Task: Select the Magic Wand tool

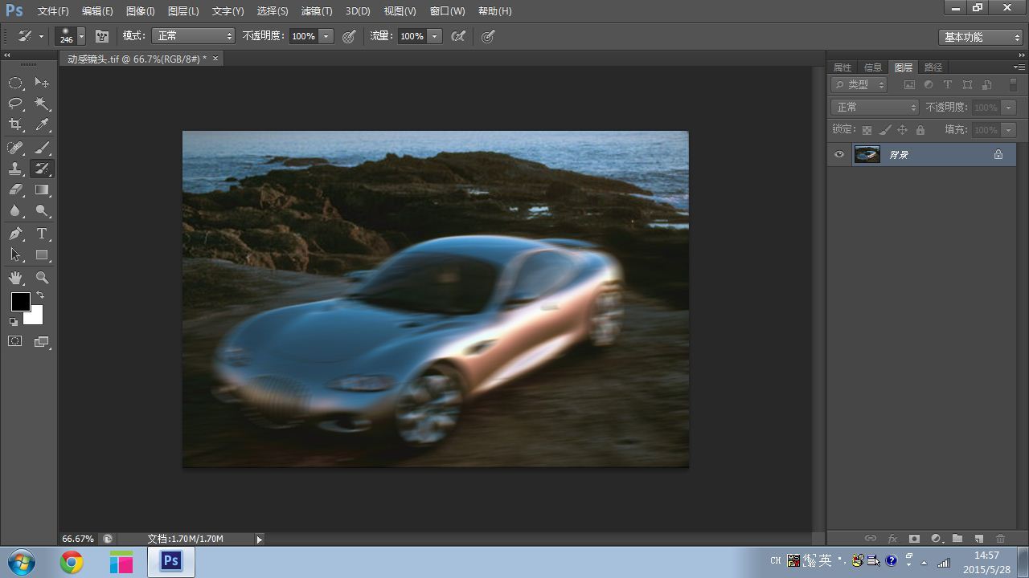Action: coord(42,104)
